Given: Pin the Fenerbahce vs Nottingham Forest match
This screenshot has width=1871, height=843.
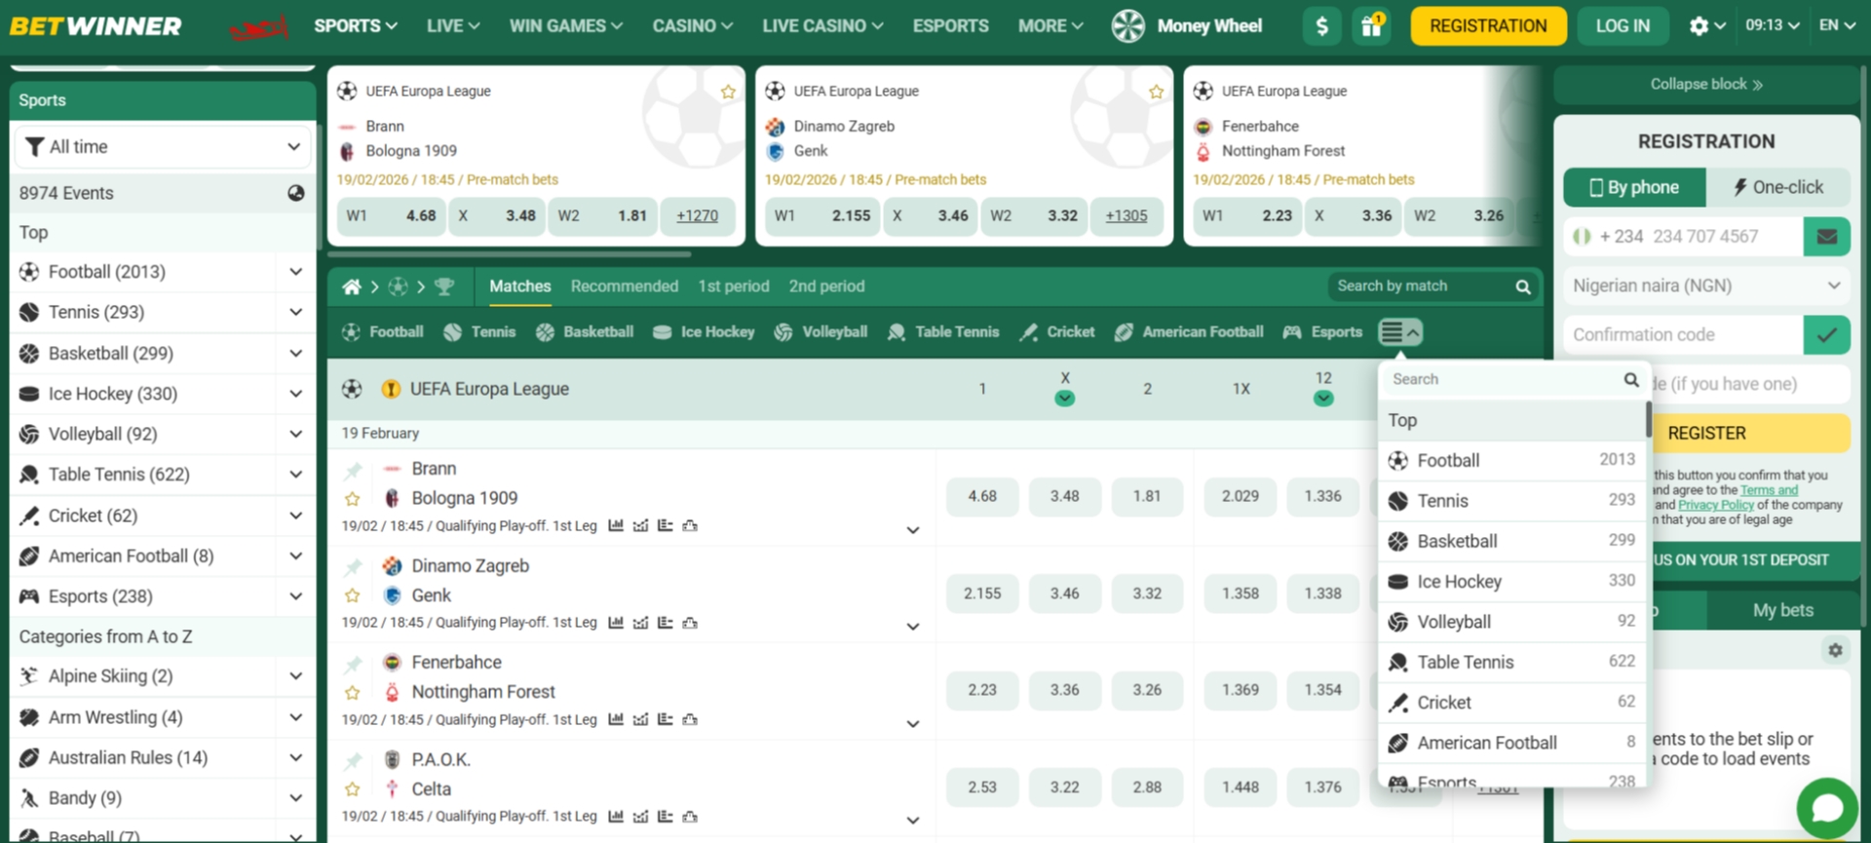Looking at the screenshot, I should click(353, 664).
